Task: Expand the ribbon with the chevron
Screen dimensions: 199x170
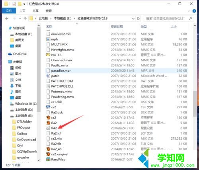Action: [189, 11]
